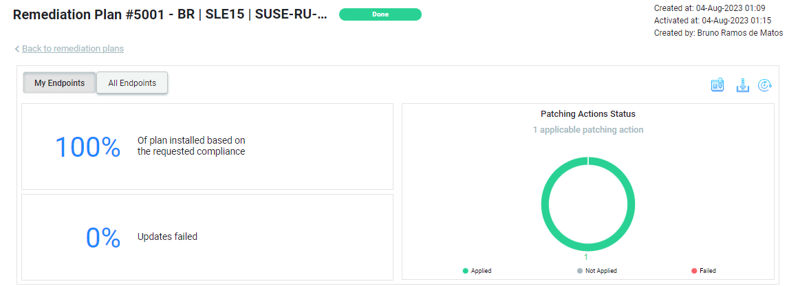
Task: Open the edit plan icon with pencil
Action: 717,85
